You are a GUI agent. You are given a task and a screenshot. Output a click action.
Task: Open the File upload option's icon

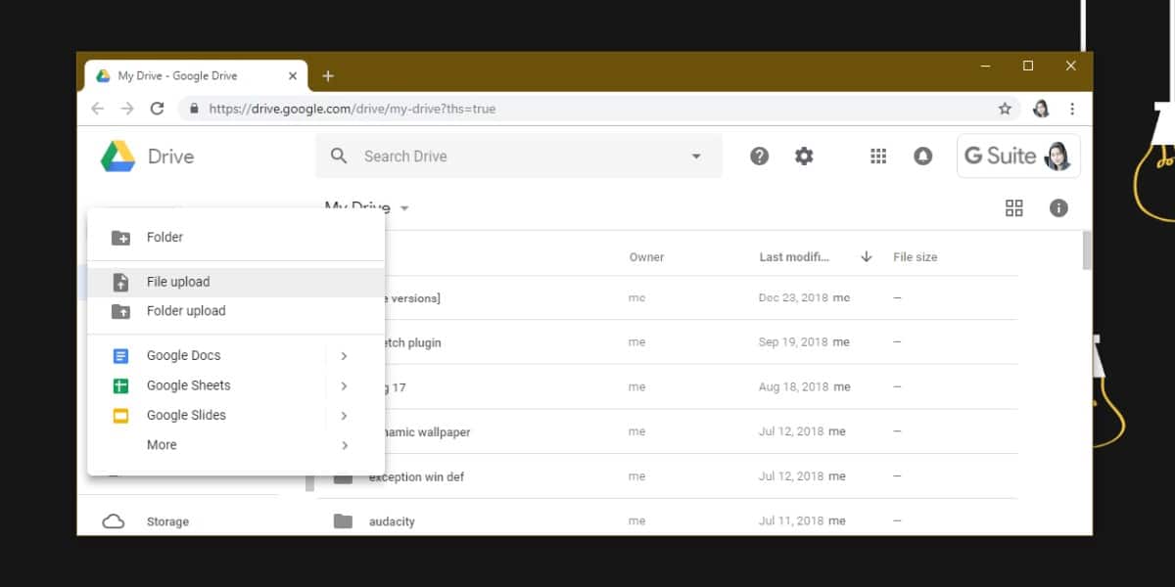click(121, 281)
